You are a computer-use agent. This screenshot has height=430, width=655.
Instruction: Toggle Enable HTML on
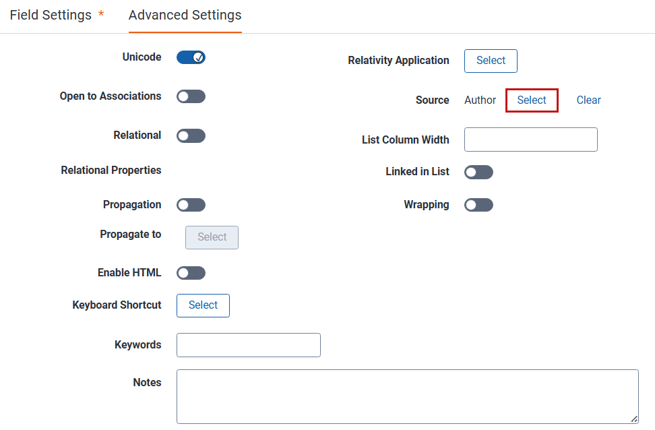tap(191, 272)
